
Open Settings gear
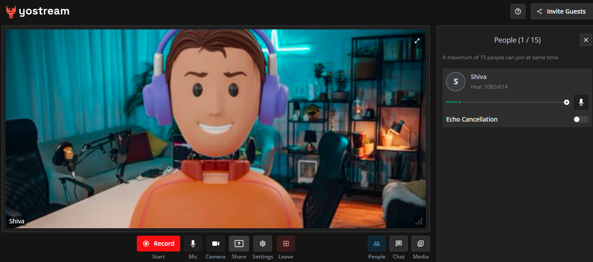point(262,244)
